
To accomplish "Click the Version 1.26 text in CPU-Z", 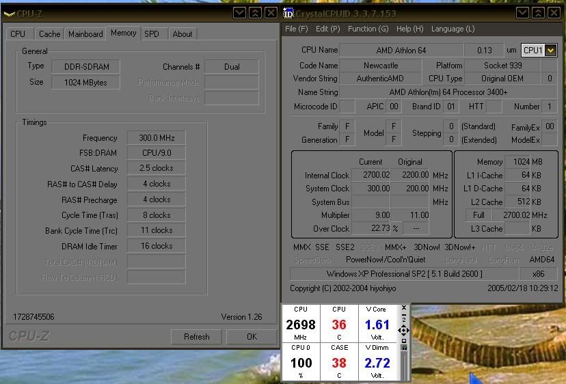I will click(x=241, y=317).
